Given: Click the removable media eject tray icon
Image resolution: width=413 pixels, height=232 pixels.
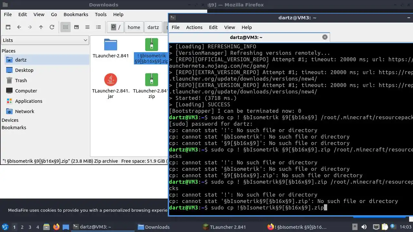Looking at the screenshot, I should [x=355, y=227].
